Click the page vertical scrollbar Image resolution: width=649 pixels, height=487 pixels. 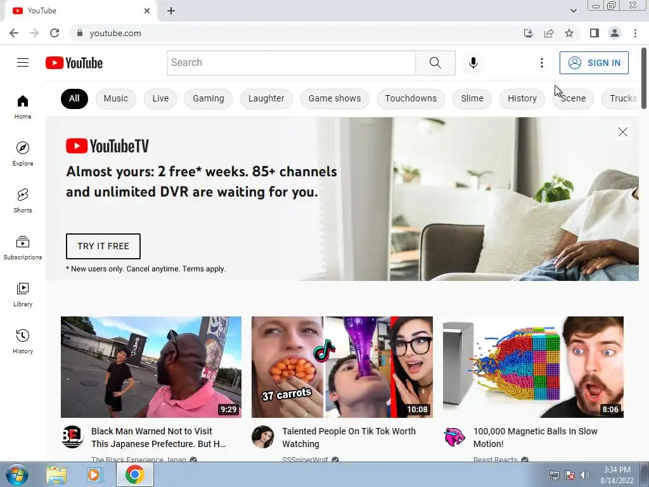pos(644,79)
